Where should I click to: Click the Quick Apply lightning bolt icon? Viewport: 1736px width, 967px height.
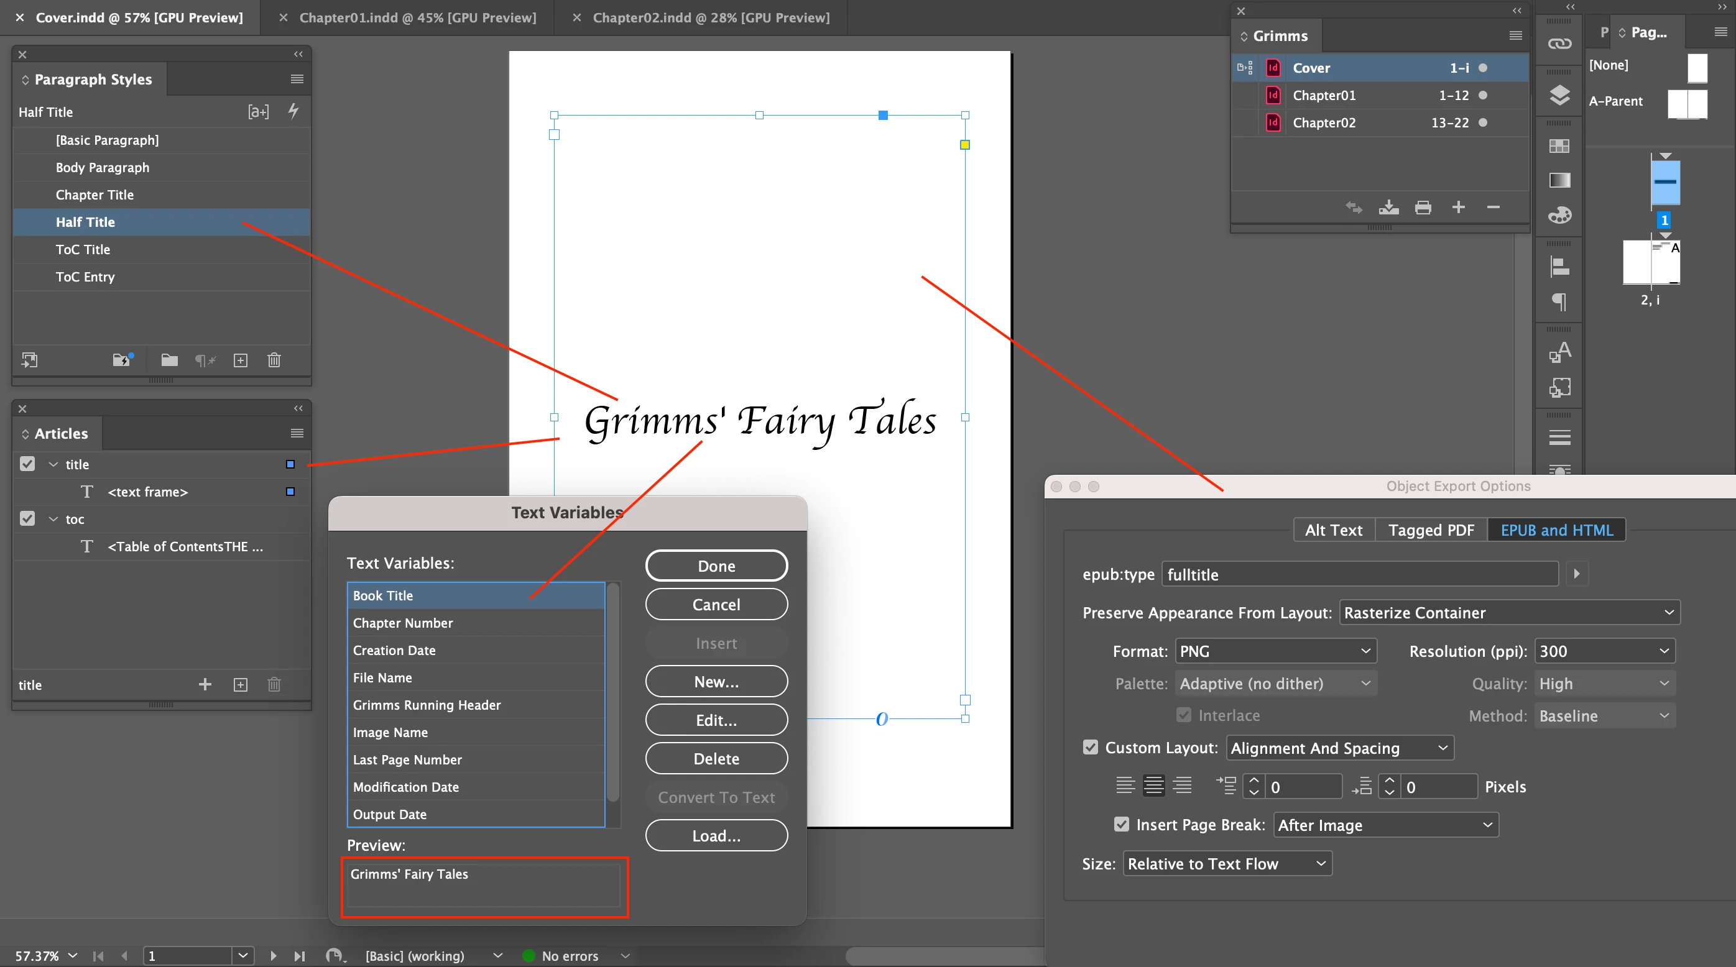tap(293, 111)
